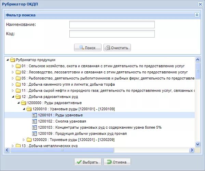205x171 pixels.
Task: Collapse node 1200000 Руды радиоактивные arrow
Action: tap(18, 103)
